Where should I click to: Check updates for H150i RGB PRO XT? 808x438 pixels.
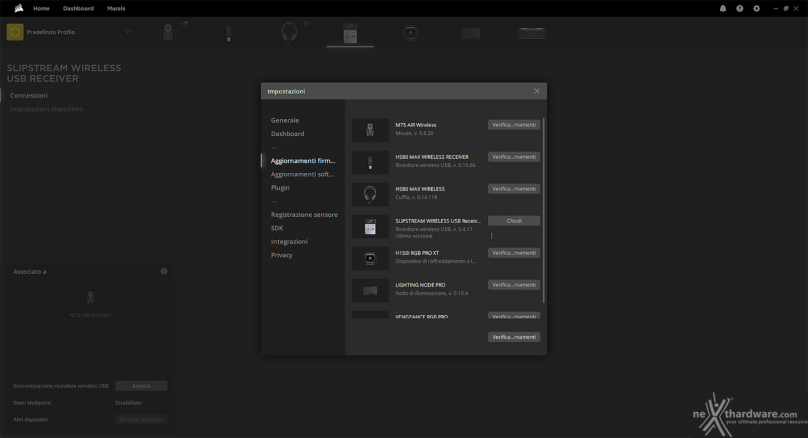[514, 253]
